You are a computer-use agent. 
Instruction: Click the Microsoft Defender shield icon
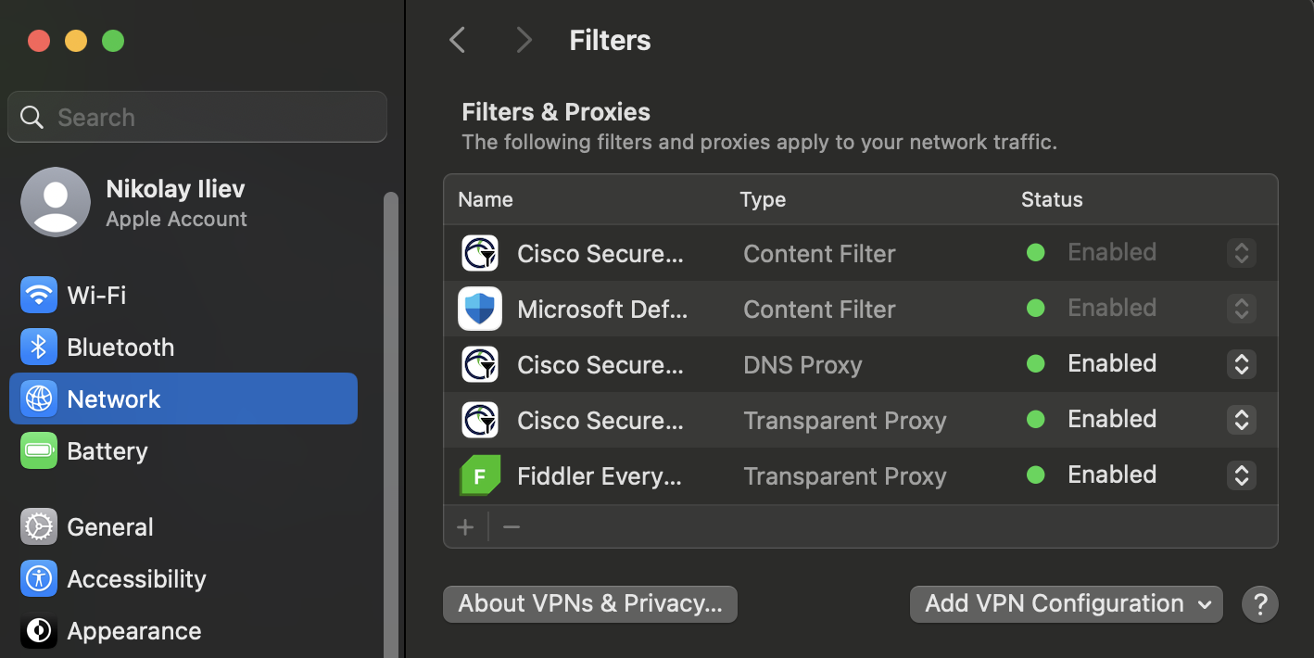[x=480, y=309]
